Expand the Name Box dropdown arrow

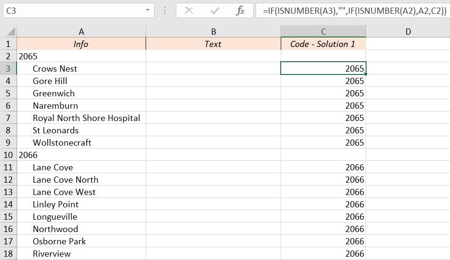click(x=147, y=10)
